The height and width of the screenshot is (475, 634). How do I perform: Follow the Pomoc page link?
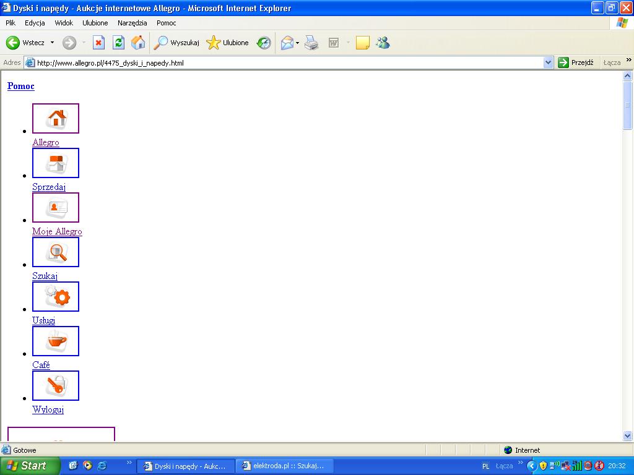(21, 86)
